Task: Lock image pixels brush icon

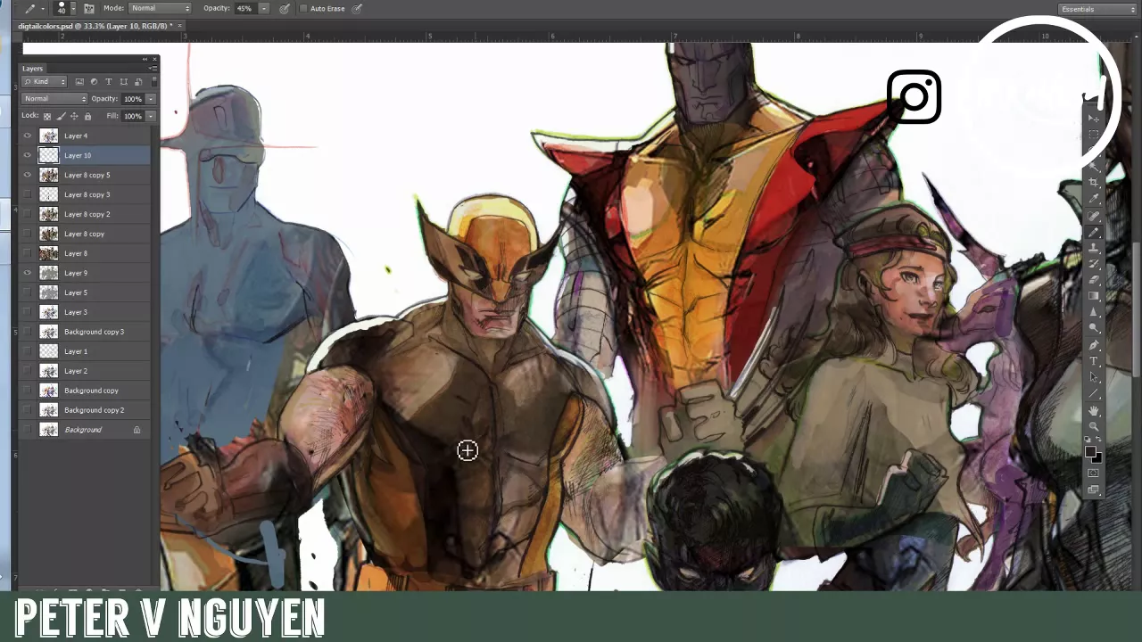Action: tap(61, 116)
